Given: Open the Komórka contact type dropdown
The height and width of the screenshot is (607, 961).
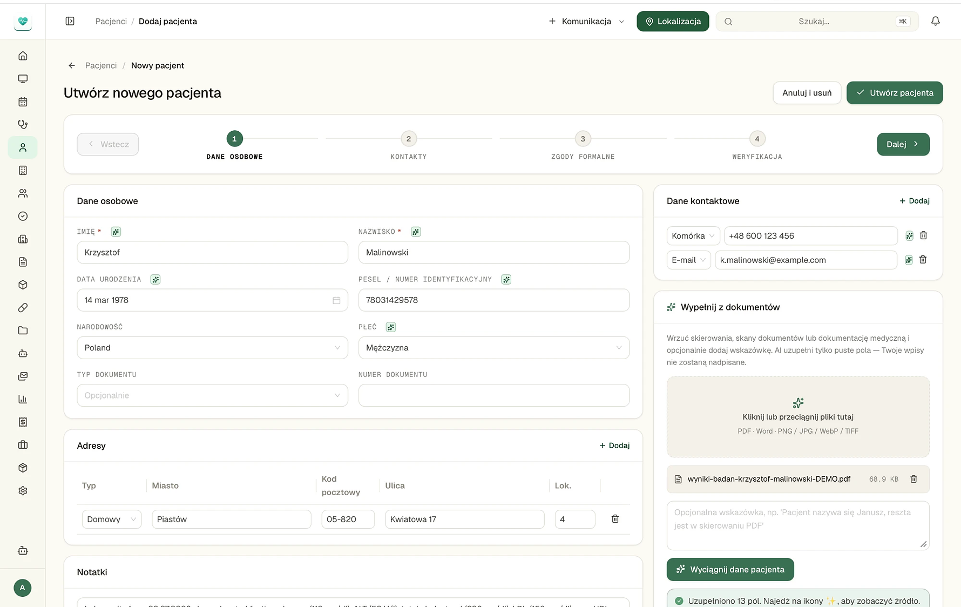Looking at the screenshot, I should click(x=693, y=236).
